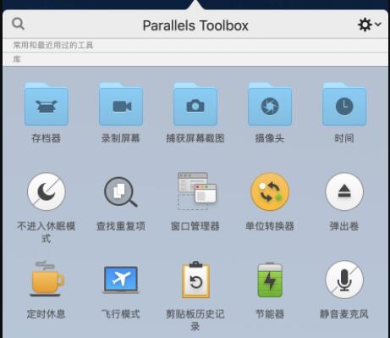The height and width of the screenshot is (338, 390).
Task: Click the 节能器 label text
Action: coord(270,313)
